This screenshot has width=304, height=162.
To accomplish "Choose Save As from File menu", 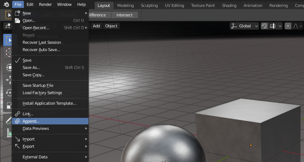I will (31, 67).
